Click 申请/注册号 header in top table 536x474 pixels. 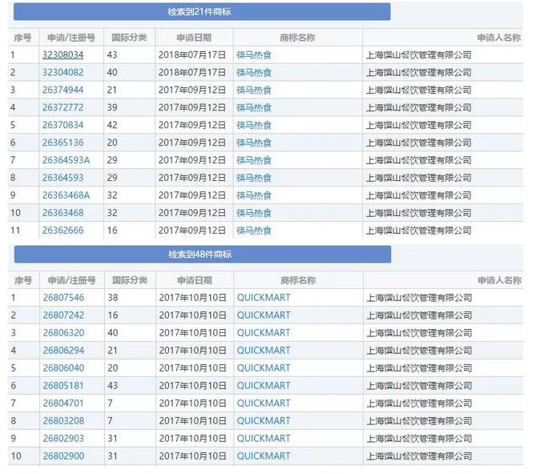tap(71, 38)
